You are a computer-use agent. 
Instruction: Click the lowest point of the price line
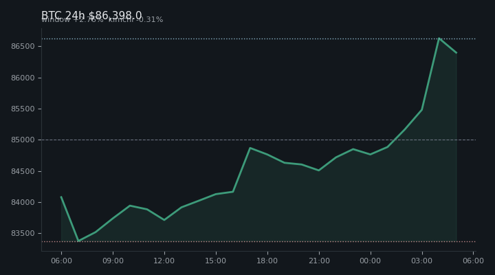pos(78,241)
